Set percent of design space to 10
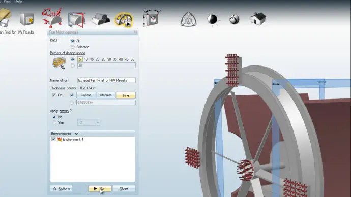 click(86, 59)
